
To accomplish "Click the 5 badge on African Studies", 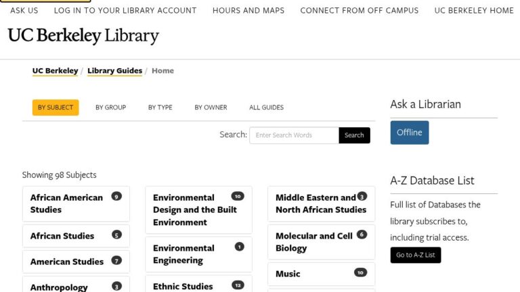I will pyautogui.click(x=116, y=235).
